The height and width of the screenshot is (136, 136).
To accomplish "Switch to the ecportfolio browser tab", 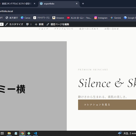I will [59, 4].
